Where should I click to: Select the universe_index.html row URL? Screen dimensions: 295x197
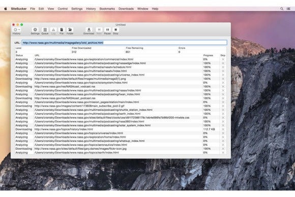pyautogui.click(x=90, y=75)
